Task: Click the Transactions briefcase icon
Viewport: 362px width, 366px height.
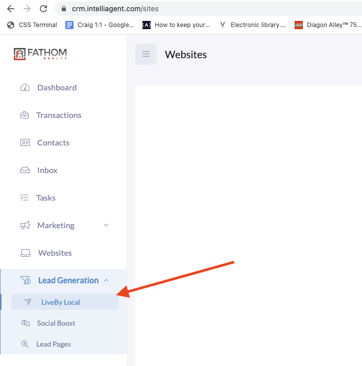Action: point(25,115)
